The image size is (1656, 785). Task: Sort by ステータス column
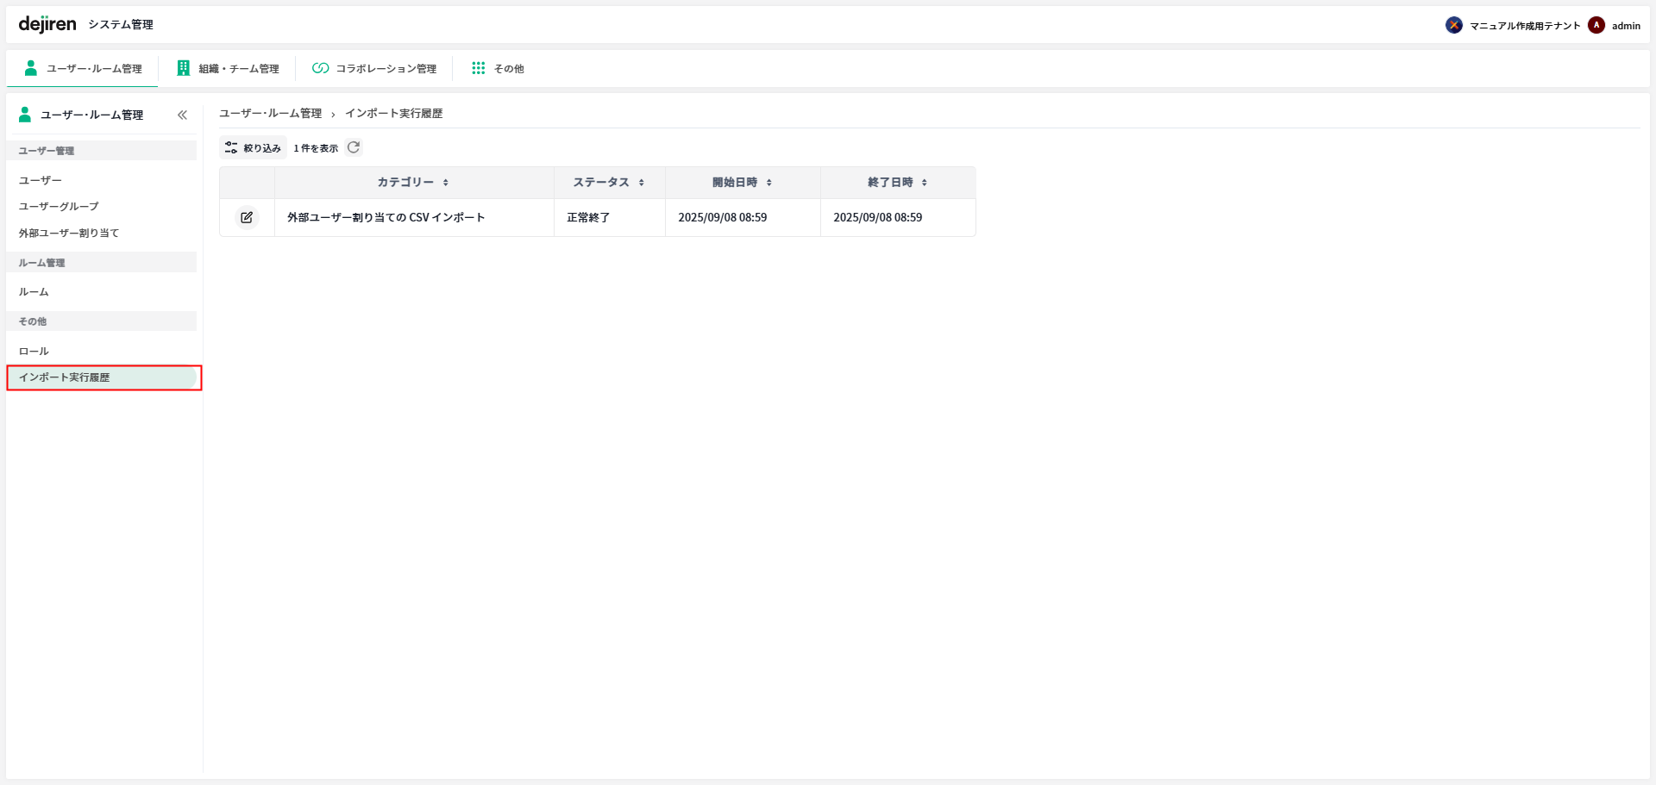609,183
